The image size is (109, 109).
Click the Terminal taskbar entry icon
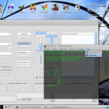click(x=17, y=107)
